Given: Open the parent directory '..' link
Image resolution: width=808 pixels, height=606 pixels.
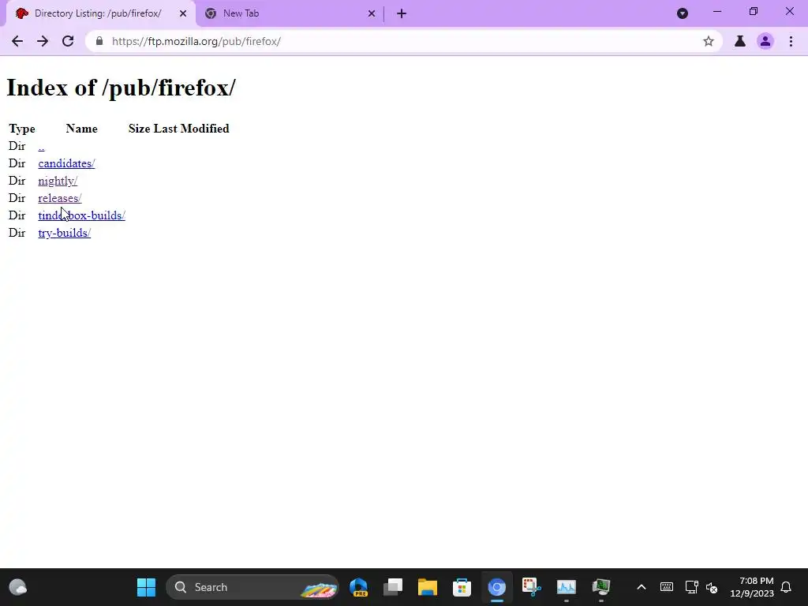Looking at the screenshot, I should tap(41, 146).
